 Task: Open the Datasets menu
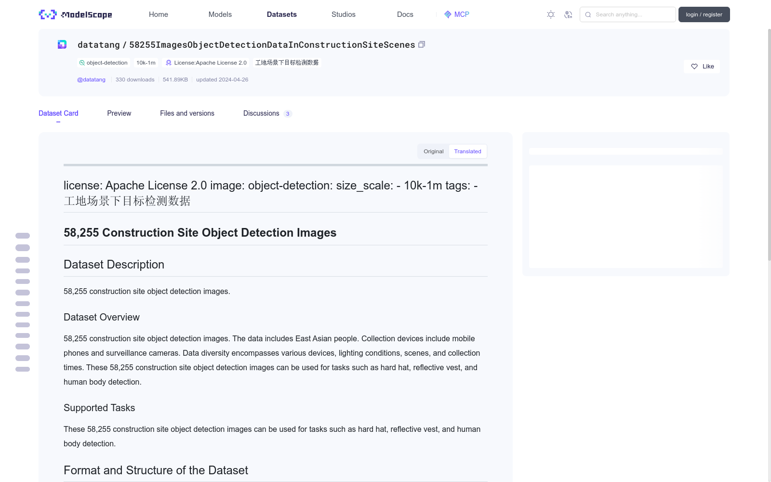pos(282,14)
